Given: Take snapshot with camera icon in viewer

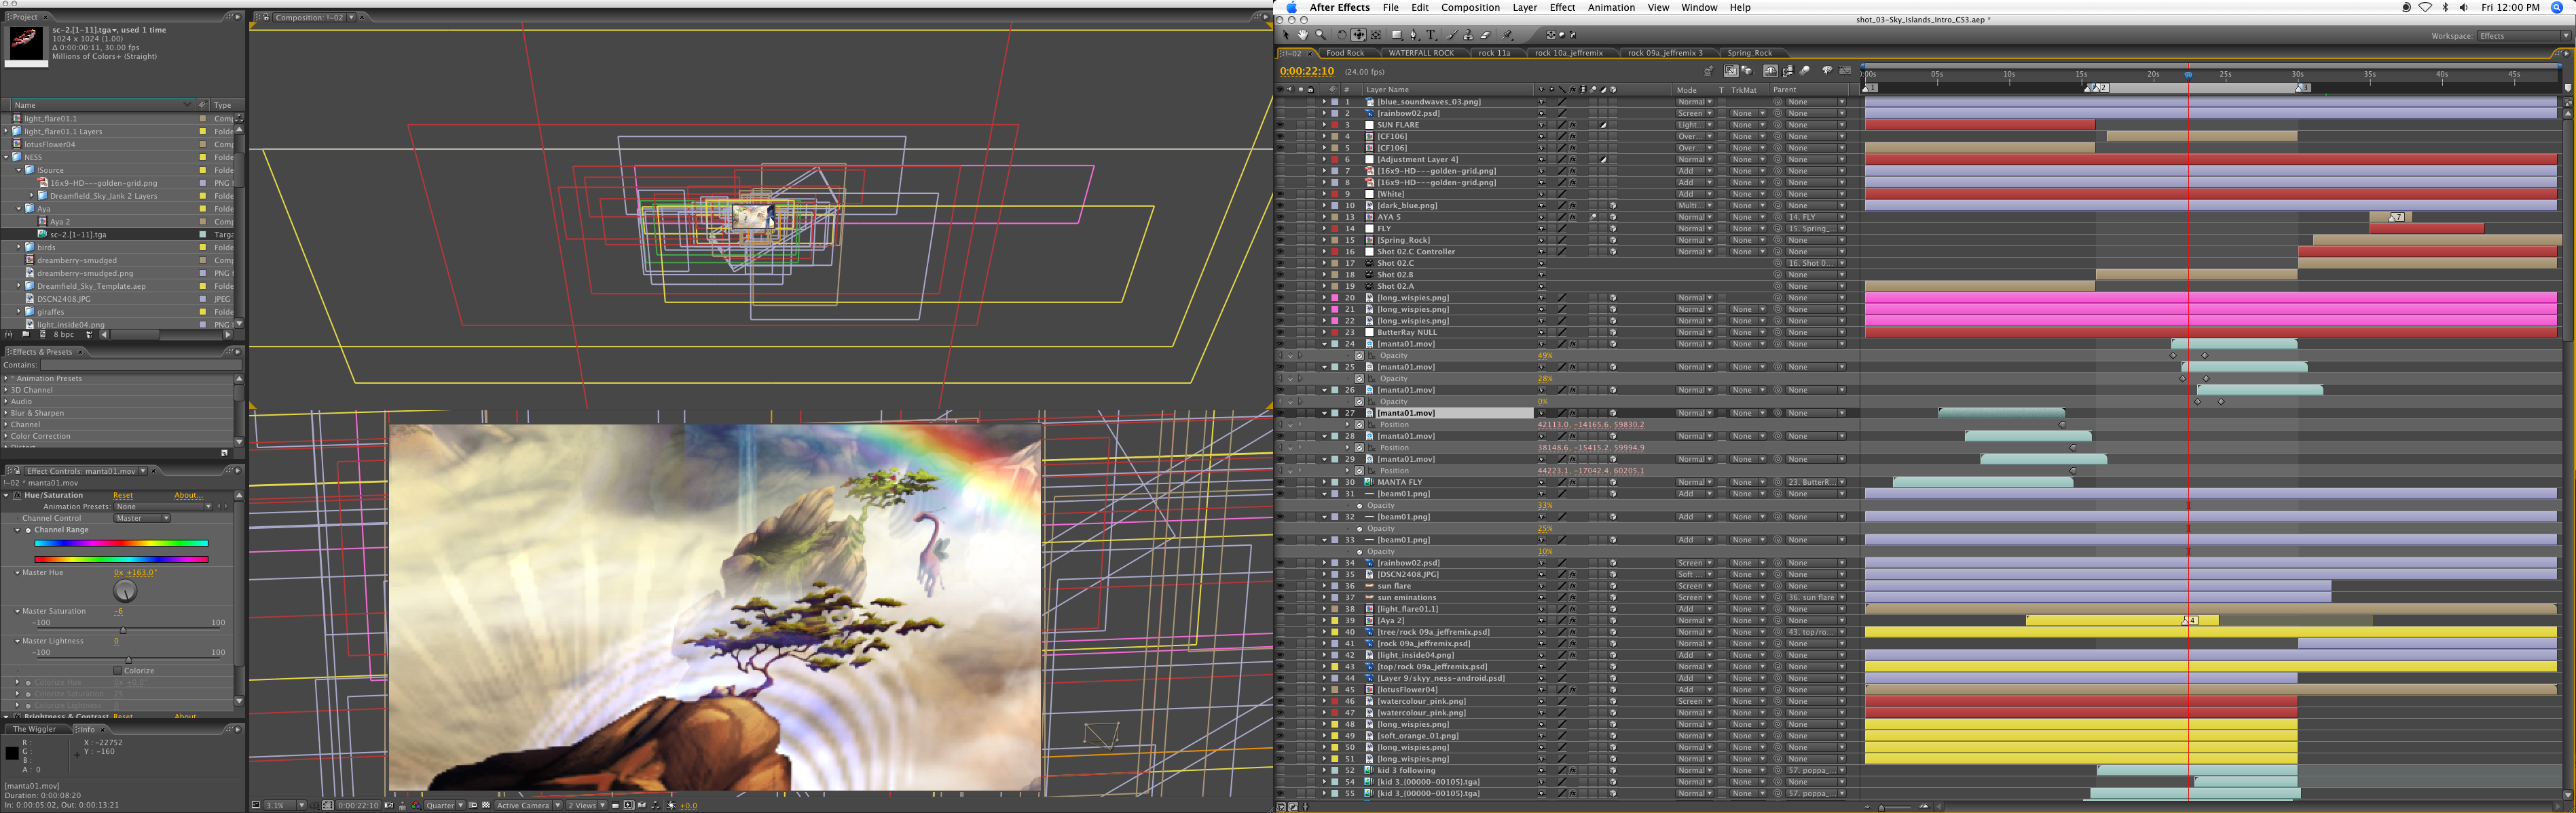Looking at the screenshot, I should point(389,805).
